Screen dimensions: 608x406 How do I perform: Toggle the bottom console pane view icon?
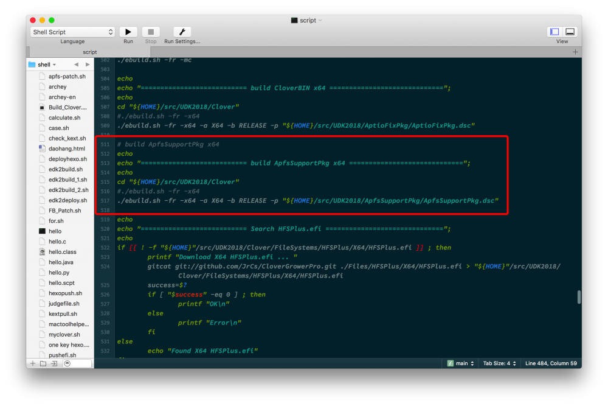point(570,32)
